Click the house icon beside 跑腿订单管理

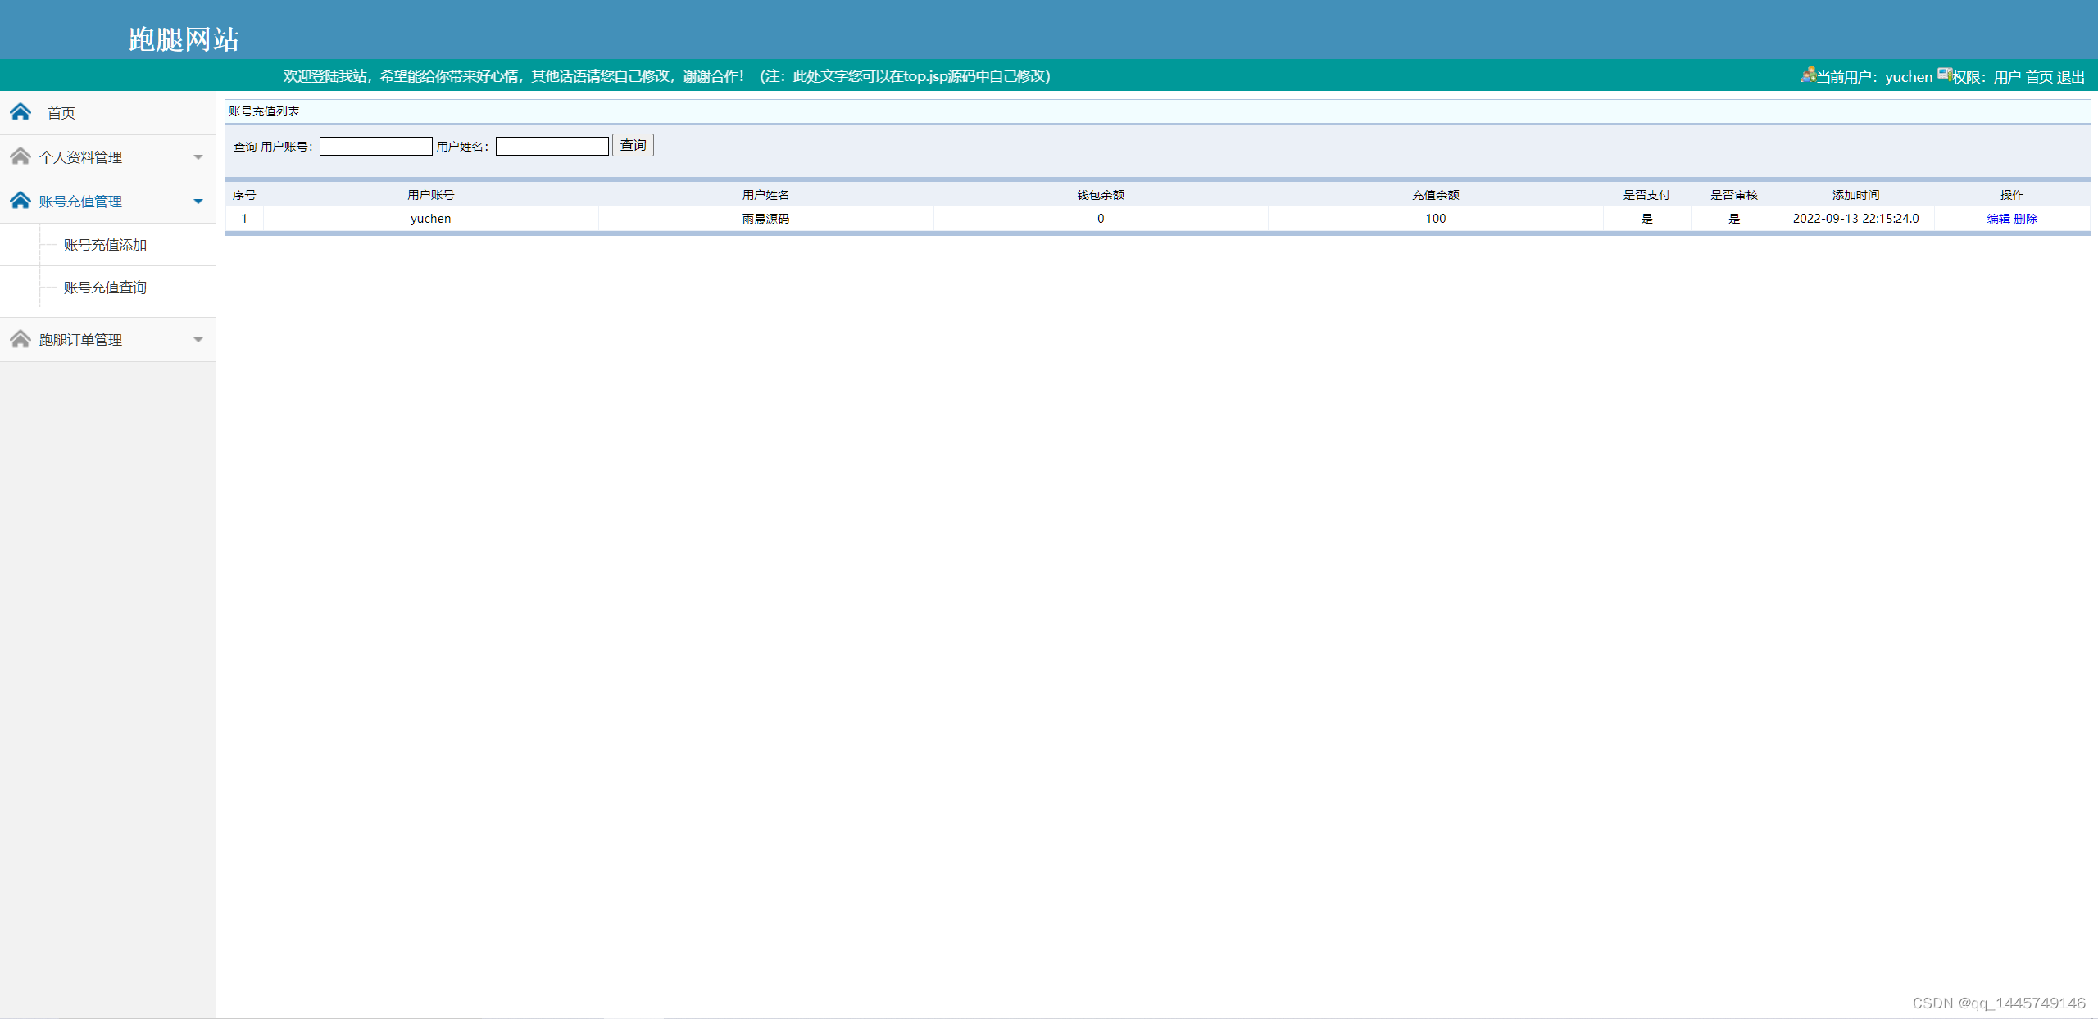20,338
